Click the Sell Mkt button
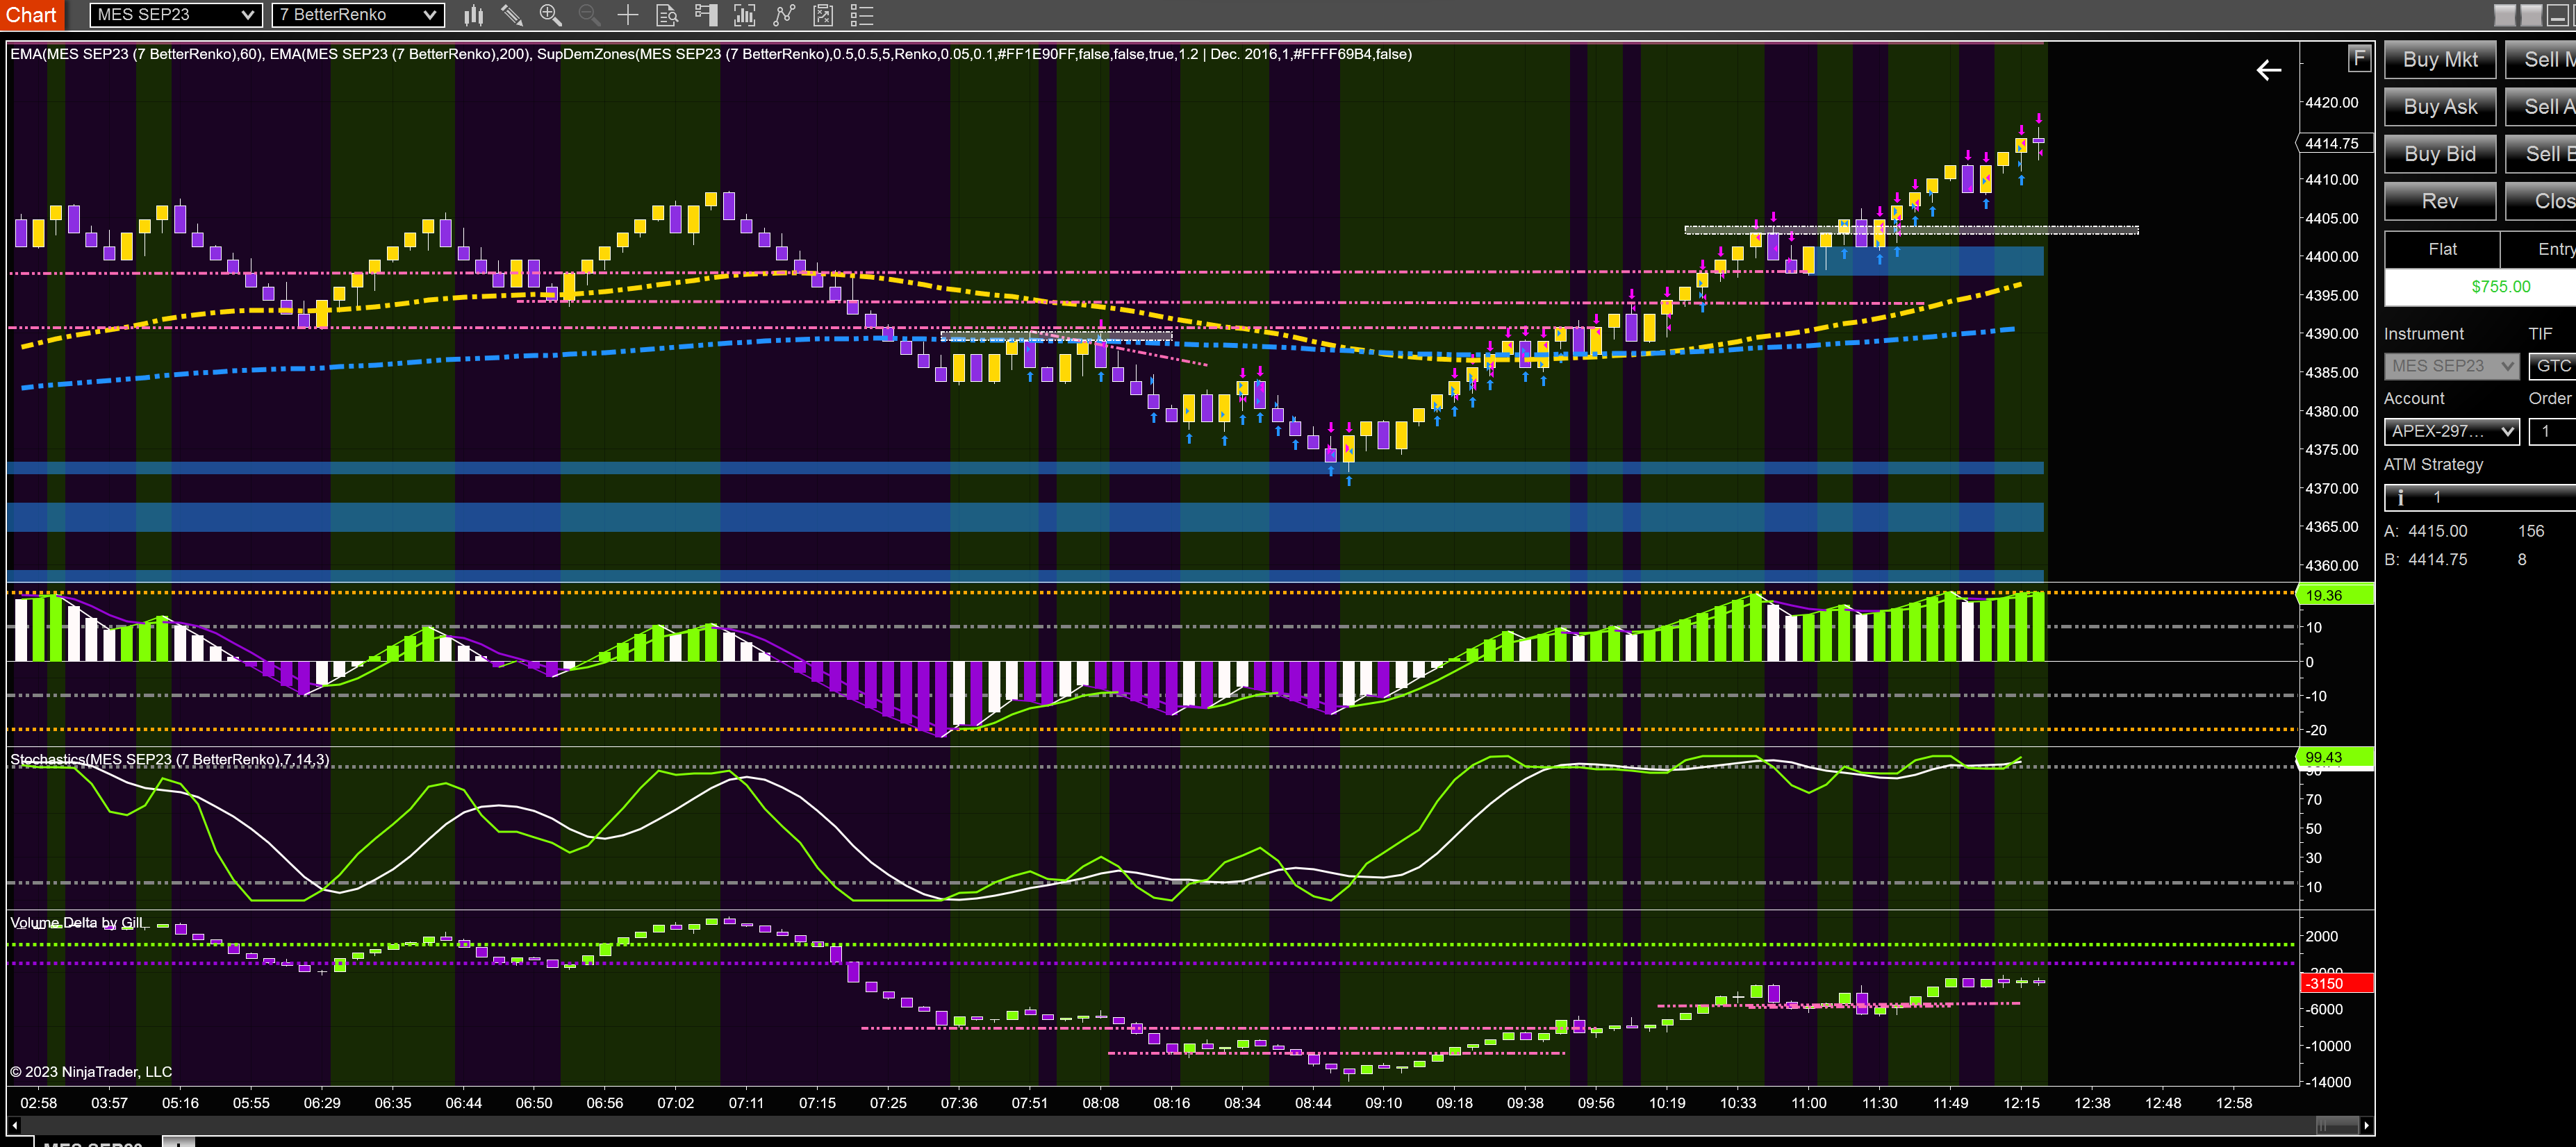Screen dimensions: 2576x1147 click(x=2541, y=60)
